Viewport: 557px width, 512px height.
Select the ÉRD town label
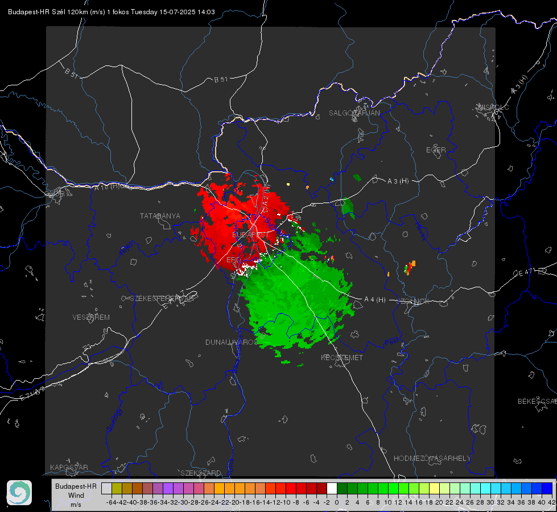233,260
